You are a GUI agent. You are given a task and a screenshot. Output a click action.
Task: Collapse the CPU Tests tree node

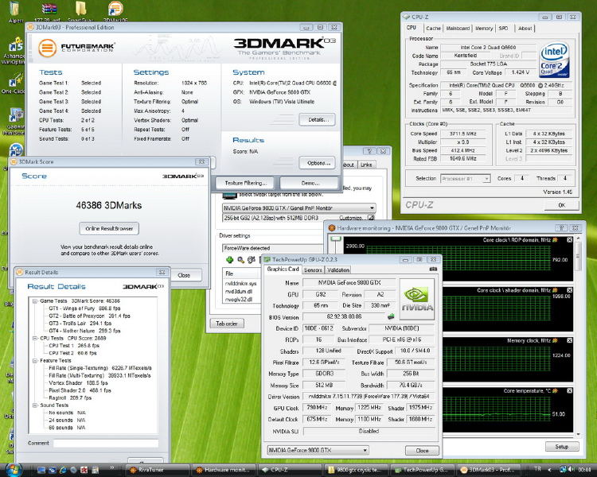pyautogui.click(x=35, y=338)
